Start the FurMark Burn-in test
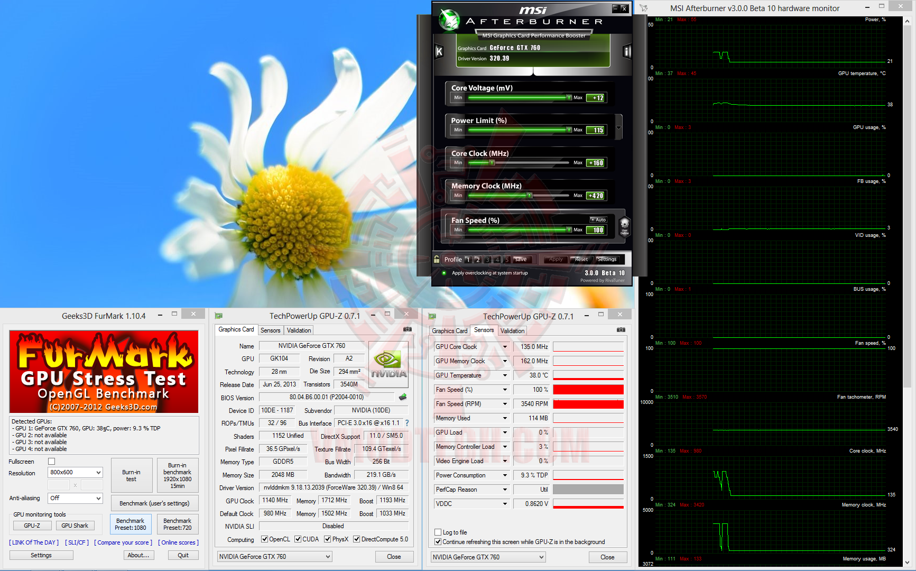Viewport: 916px width, 571px height. pos(131,475)
